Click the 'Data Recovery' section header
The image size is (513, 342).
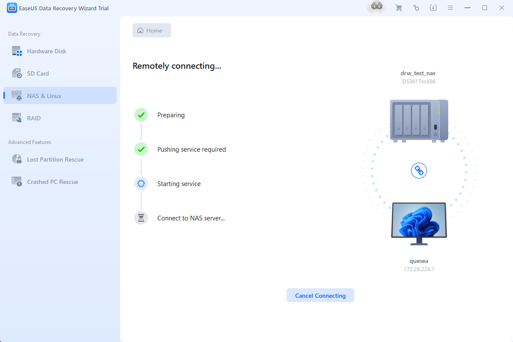24,34
